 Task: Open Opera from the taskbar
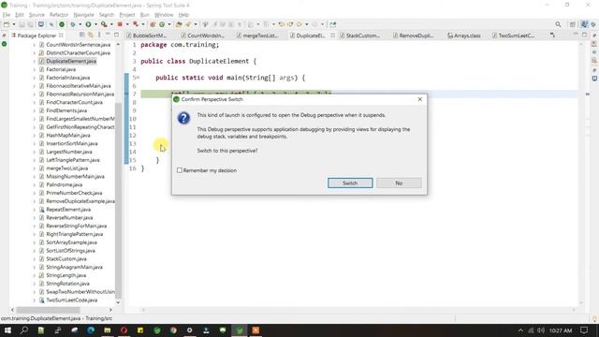pyautogui.click(x=124, y=330)
